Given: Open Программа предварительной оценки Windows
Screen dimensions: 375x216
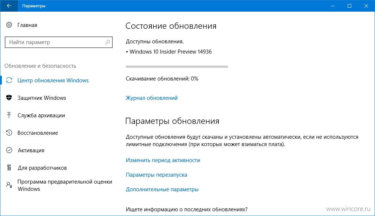Looking at the screenshot, I should pos(65,185).
